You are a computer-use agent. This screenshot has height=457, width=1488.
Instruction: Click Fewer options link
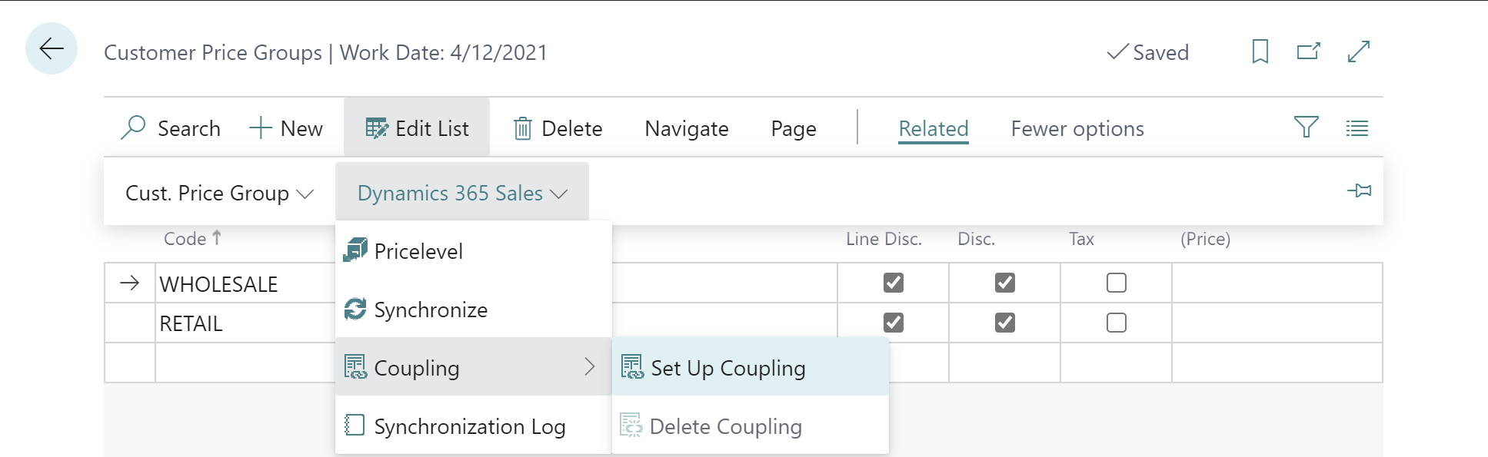1077,129
